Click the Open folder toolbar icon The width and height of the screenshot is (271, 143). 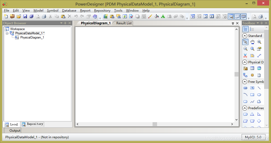pyautogui.click(x=19, y=16)
